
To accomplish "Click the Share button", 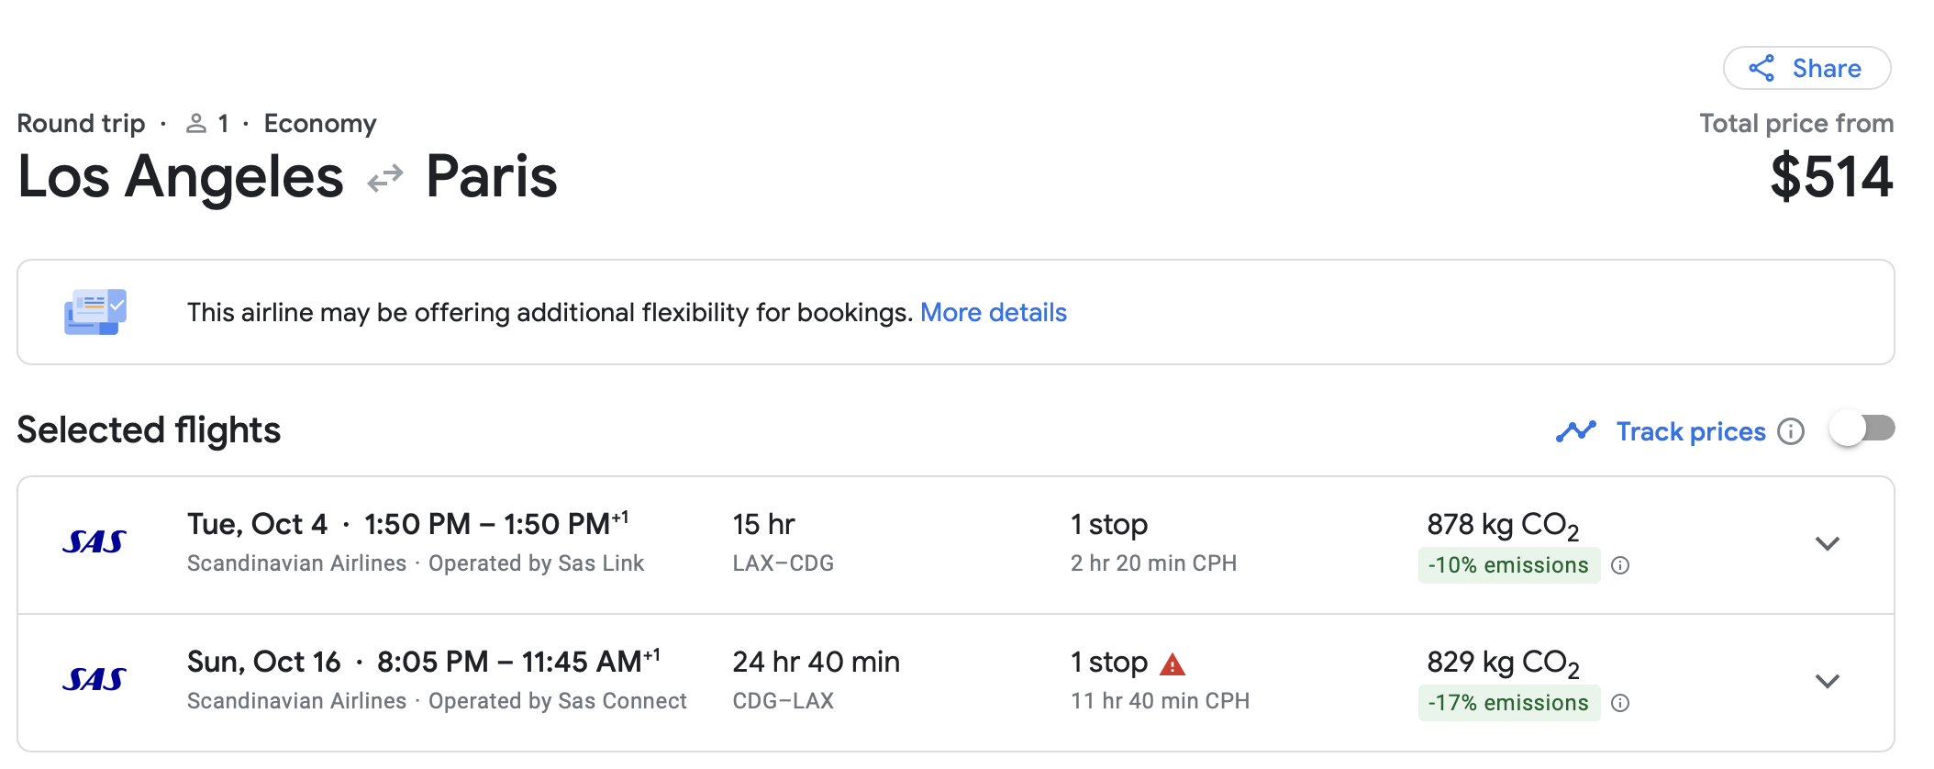I will pyautogui.click(x=1806, y=68).
